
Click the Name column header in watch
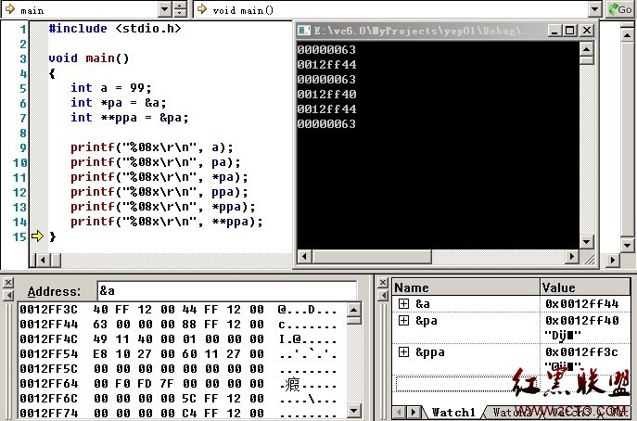[x=466, y=287]
